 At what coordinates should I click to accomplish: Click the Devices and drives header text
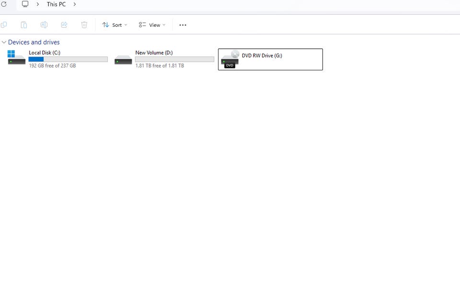pos(34,42)
